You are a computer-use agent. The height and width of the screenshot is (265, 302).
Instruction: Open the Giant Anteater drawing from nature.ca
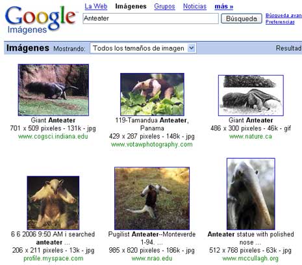point(251,95)
